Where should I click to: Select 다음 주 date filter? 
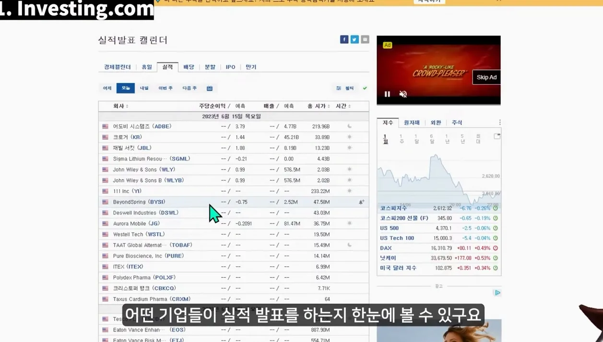click(x=189, y=88)
